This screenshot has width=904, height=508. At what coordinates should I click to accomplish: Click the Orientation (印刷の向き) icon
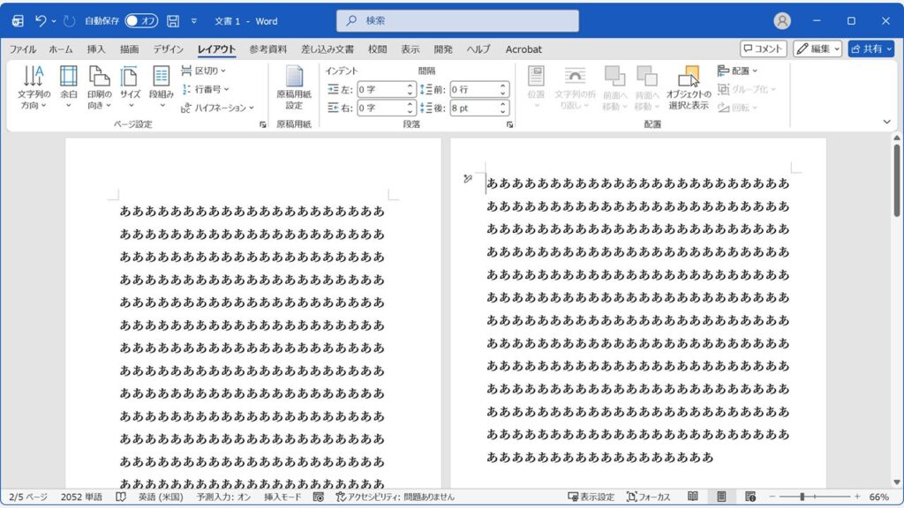(98, 86)
